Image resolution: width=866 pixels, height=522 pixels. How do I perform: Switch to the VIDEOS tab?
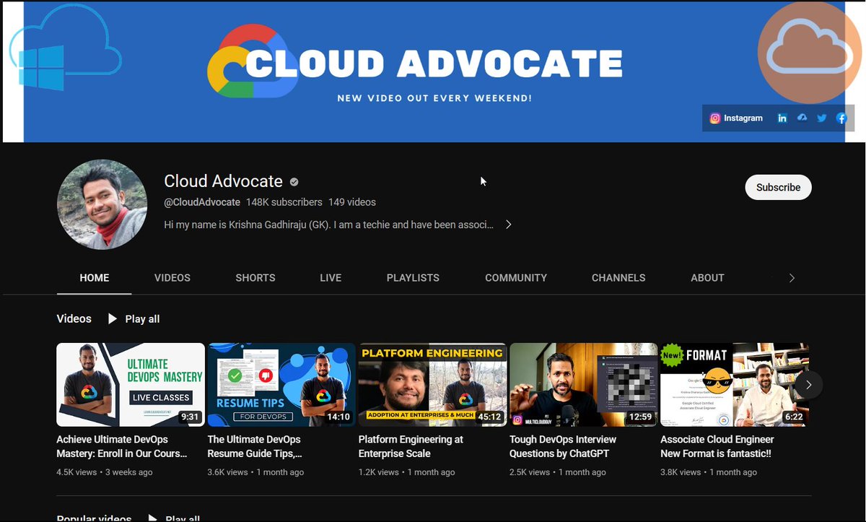coord(172,278)
